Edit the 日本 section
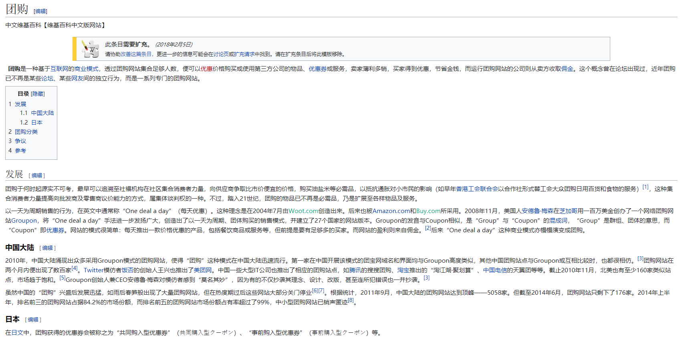This screenshot has height=344, width=684. [x=33, y=320]
